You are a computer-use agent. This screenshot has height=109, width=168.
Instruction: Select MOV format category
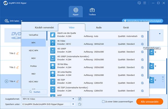click(x=33, y=58)
